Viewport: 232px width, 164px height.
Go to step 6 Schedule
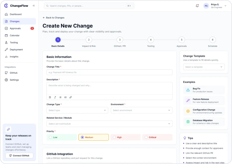(x=213, y=40)
